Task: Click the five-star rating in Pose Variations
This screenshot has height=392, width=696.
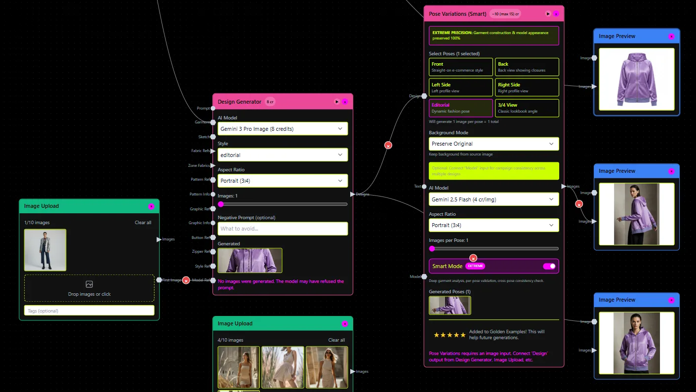Action: click(x=450, y=335)
